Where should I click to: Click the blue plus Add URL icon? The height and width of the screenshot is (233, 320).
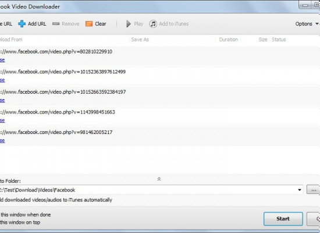pyautogui.click(x=22, y=24)
